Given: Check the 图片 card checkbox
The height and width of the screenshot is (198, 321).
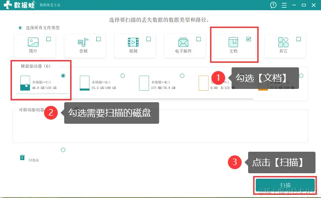Looking at the screenshot, I should pyautogui.click(x=49, y=39).
